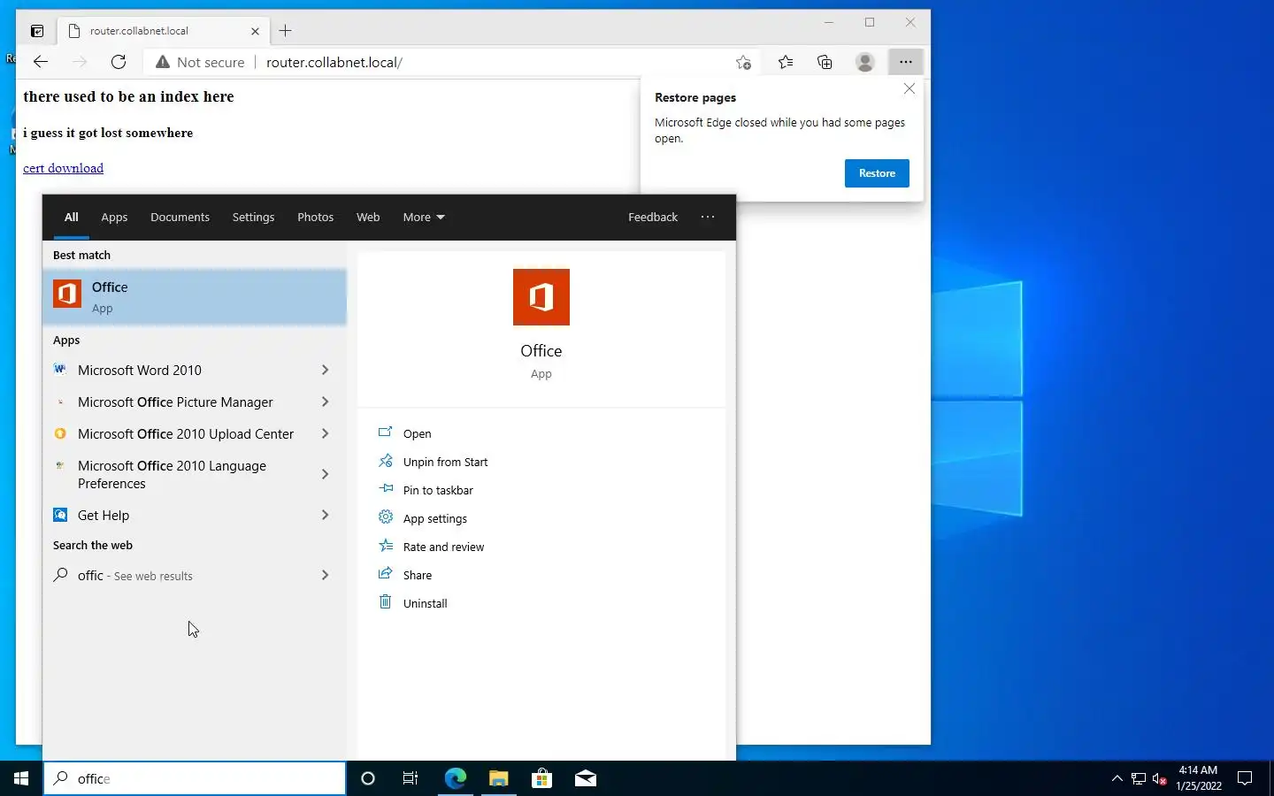This screenshot has width=1274, height=796.
Task: Expand Office 2010 Upload Center chevron
Action: [325, 433]
